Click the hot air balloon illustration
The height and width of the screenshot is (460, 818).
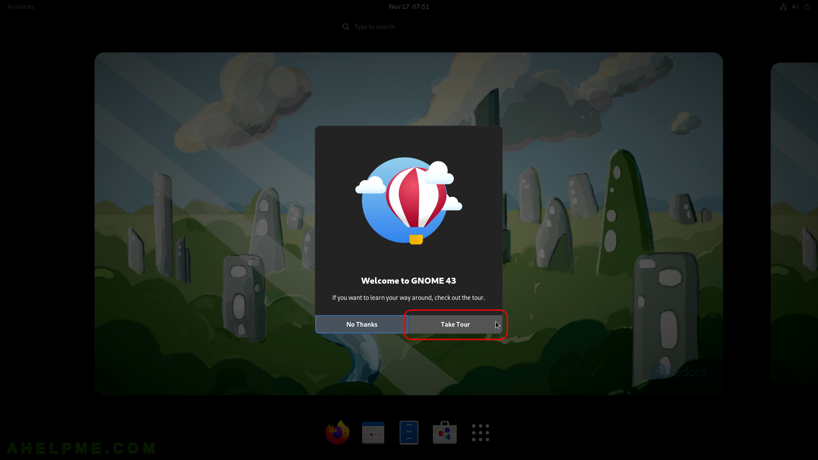tap(409, 201)
